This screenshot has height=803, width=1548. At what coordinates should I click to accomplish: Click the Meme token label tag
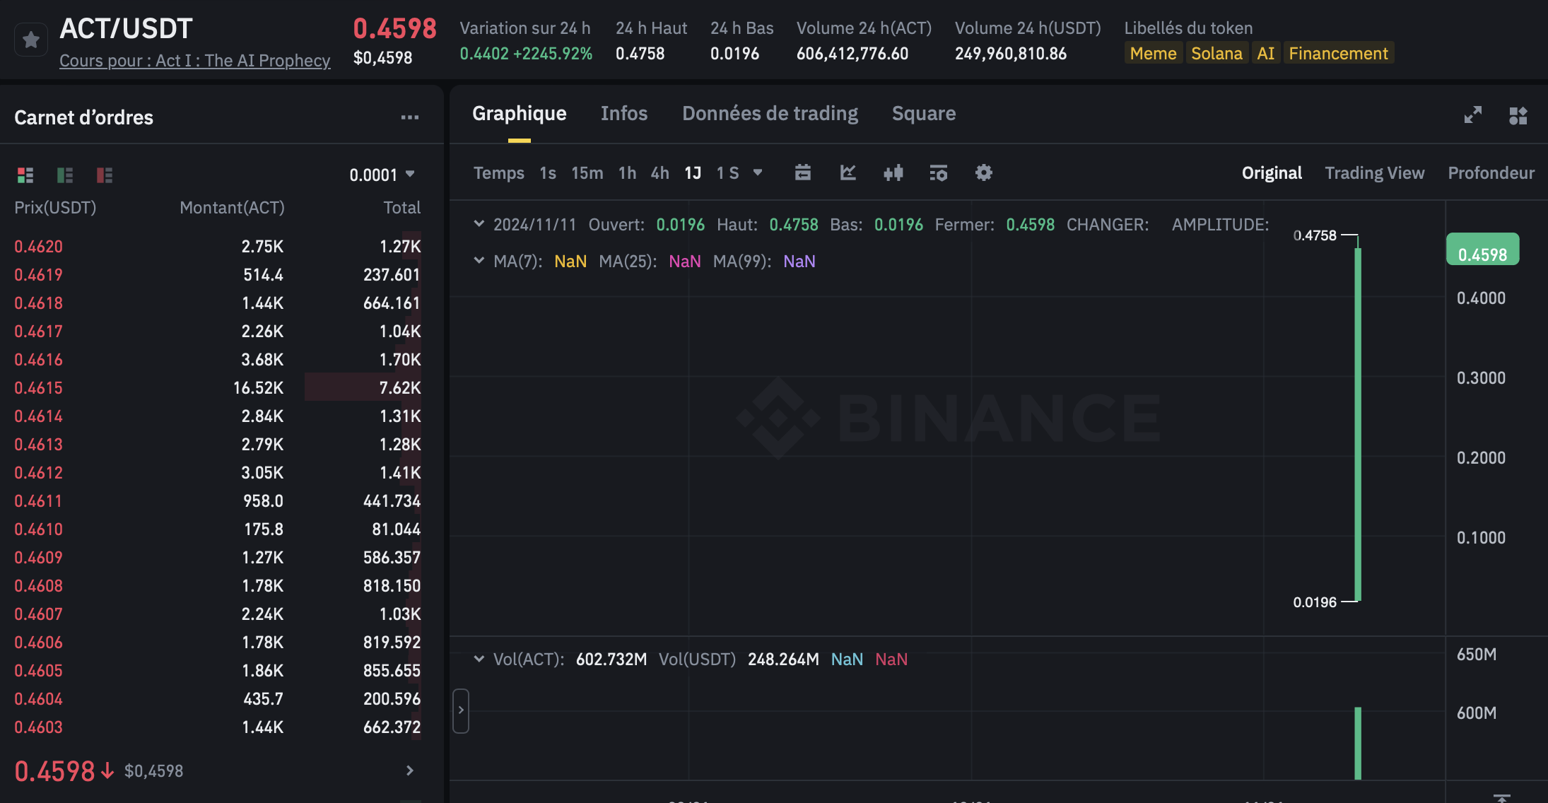(x=1153, y=54)
